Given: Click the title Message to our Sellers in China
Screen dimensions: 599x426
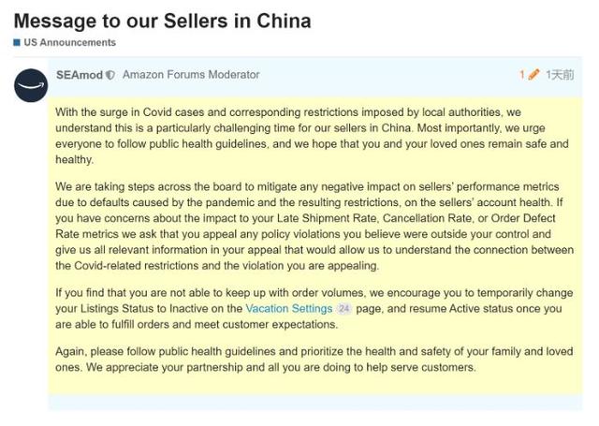Looking at the screenshot, I should coord(163,20).
